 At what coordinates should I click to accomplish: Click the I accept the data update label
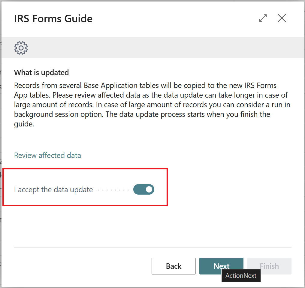[x=53, y=190]
